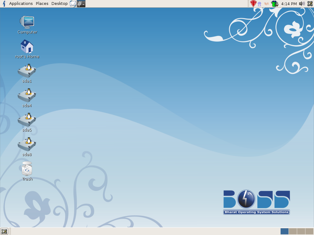Open the Trash icon on desktop
Image resolution: width=314 pixels, height=235 pixels.
[27, 169]
